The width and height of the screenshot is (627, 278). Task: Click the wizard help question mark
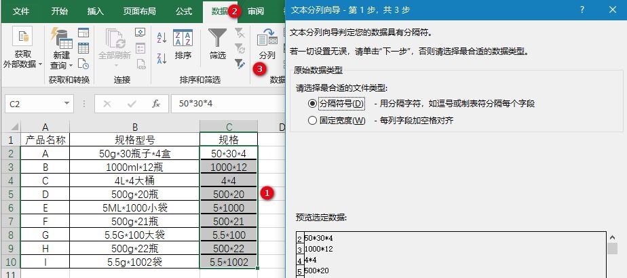pos(583,10)
